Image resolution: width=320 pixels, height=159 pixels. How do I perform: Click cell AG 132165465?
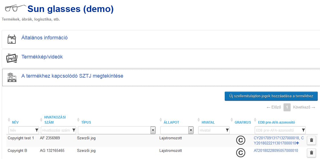(52, 151)
